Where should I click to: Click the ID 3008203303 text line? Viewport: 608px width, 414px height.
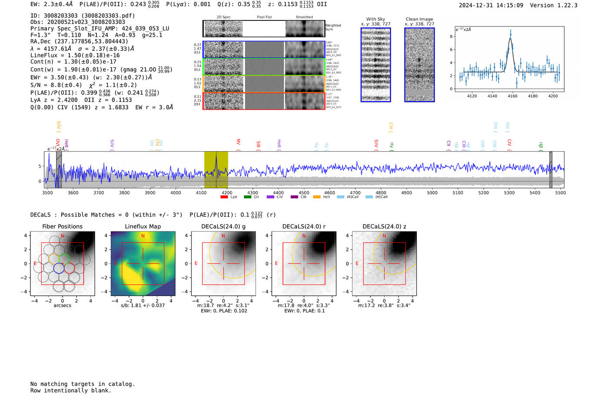click(x=83, y=16)
